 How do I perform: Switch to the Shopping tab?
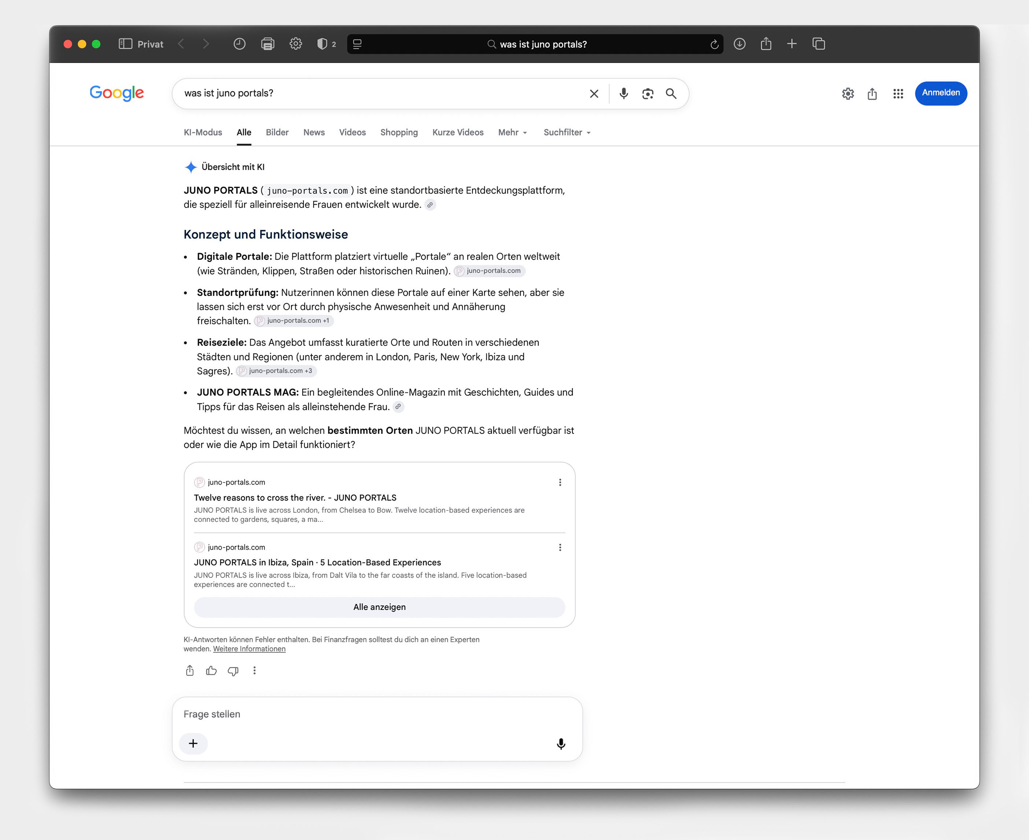[399, 133]
